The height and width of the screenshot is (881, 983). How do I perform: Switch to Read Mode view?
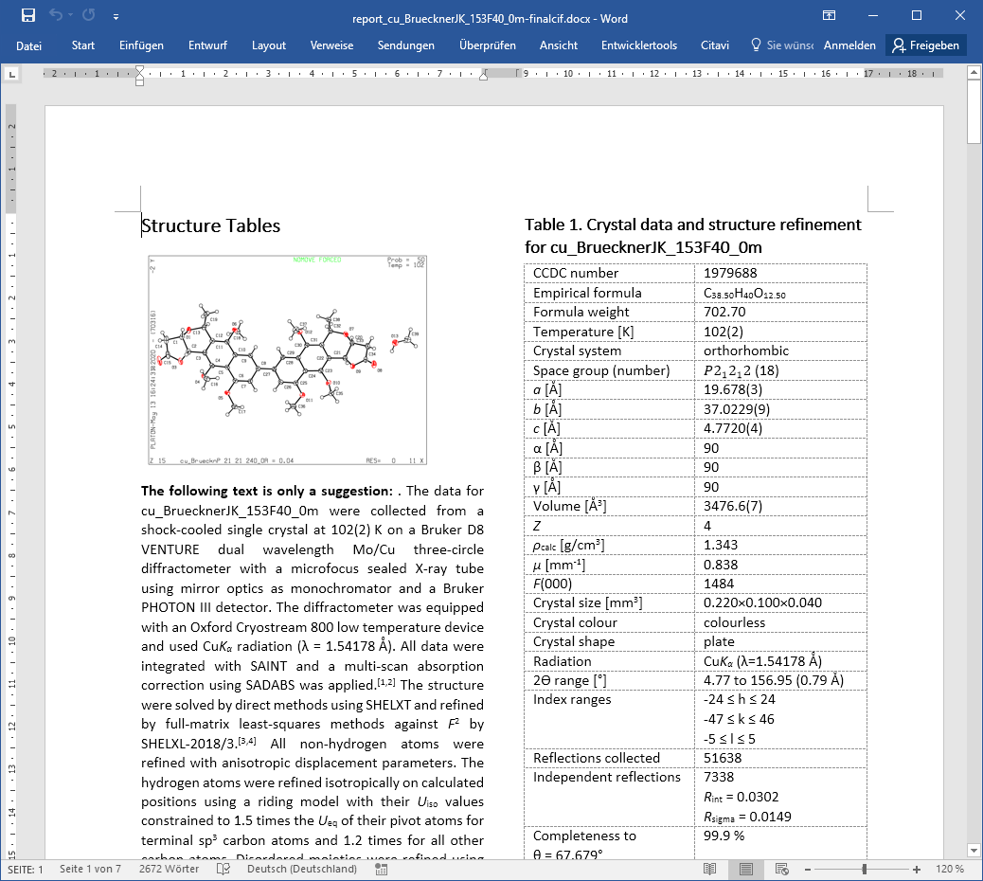coord(710,869)
